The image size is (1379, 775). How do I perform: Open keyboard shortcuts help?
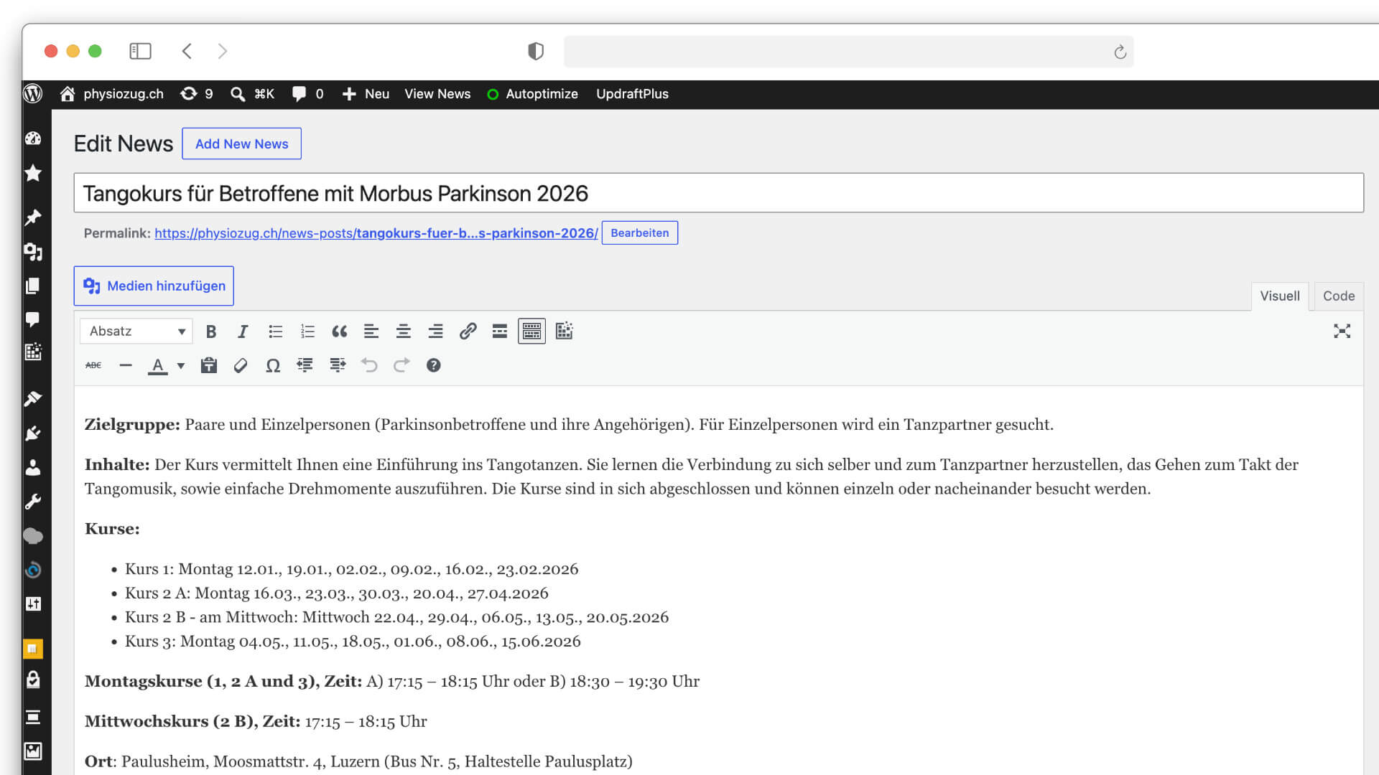433,365
